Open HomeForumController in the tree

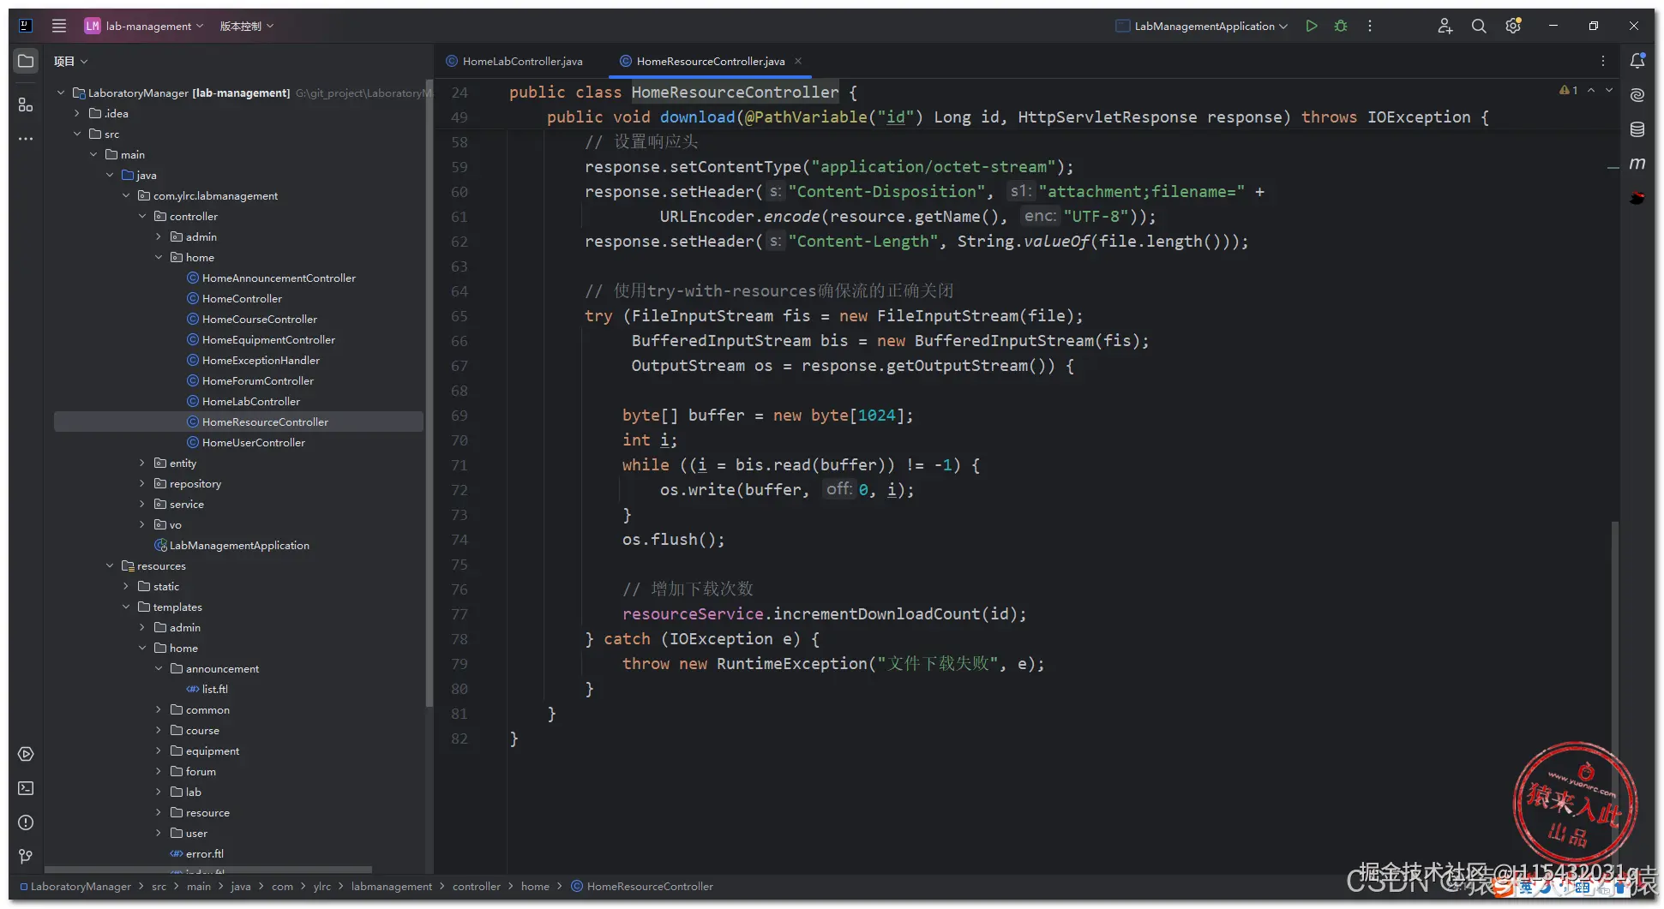(x=258, y=380)
